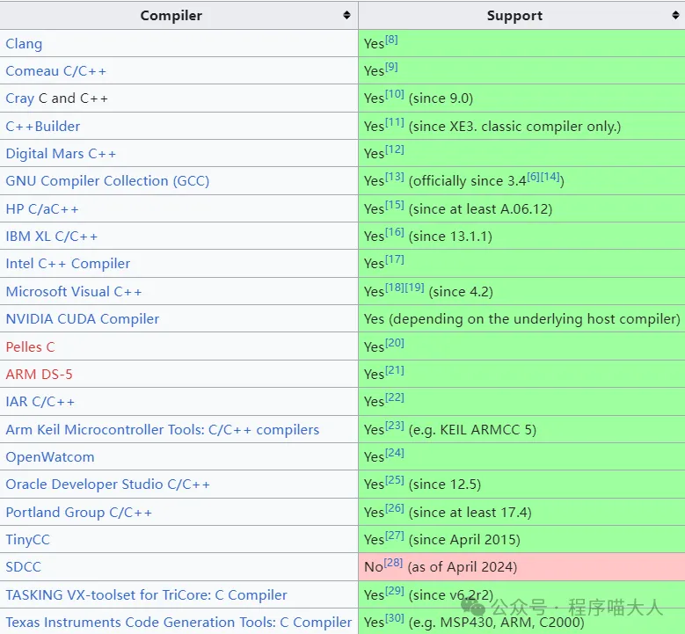Sort table by Compiler column arrows

[346, 16]
